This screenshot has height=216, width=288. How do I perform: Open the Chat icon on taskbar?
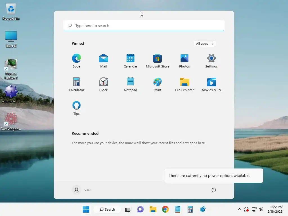(x=140, y=209)
